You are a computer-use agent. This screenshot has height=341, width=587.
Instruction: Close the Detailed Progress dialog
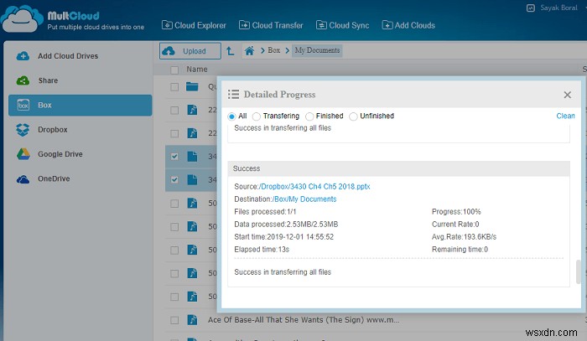pos(567,95)
